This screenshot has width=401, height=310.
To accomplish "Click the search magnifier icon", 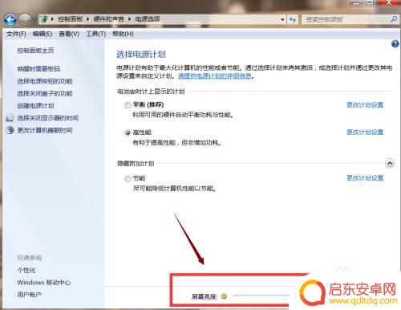I will click(394, 19).
